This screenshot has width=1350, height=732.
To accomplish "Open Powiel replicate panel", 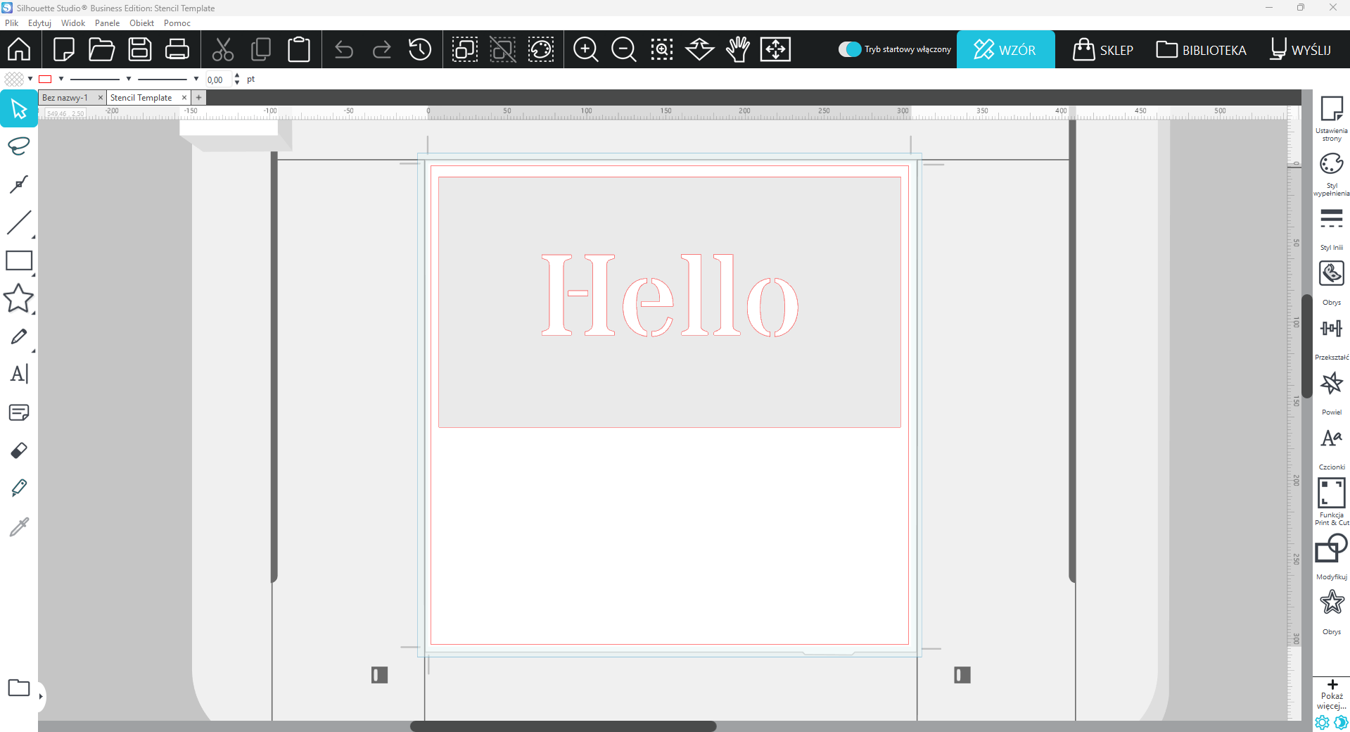I will (1332, 393).
